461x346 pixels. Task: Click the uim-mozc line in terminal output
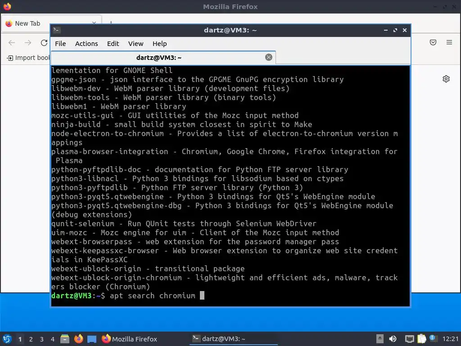coord(195,233)
